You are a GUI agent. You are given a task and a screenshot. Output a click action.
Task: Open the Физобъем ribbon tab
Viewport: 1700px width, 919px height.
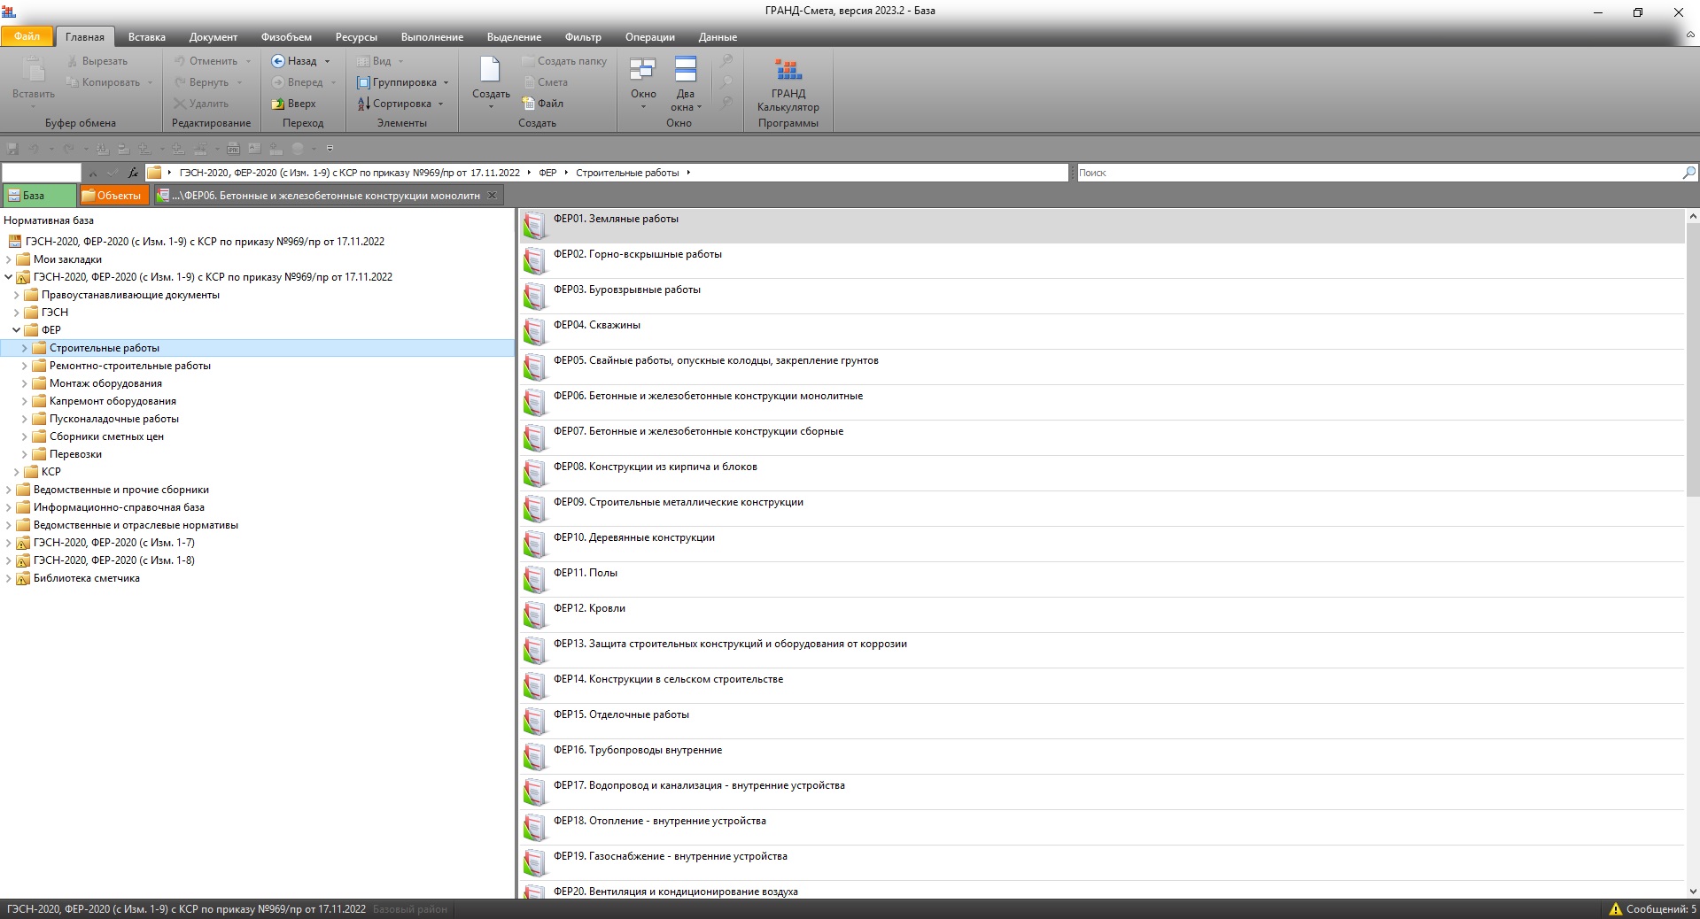(x=286, y=37)
